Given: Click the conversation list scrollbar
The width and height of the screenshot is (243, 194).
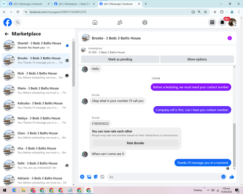Looking at the screenshot, I should point(73,64).
